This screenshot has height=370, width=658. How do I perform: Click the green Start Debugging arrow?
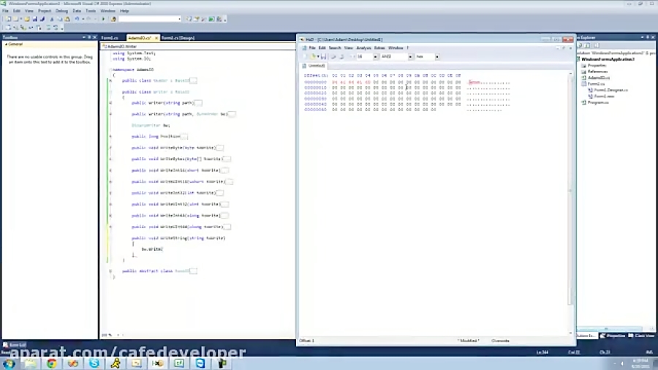coord(103,19)
